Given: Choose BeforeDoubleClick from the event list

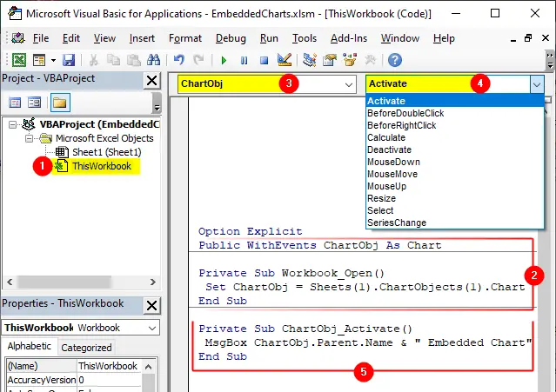Looking at the screenshot, I should pos(454,113).
